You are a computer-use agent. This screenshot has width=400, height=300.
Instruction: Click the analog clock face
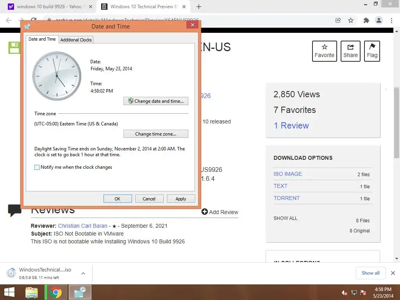57,76
